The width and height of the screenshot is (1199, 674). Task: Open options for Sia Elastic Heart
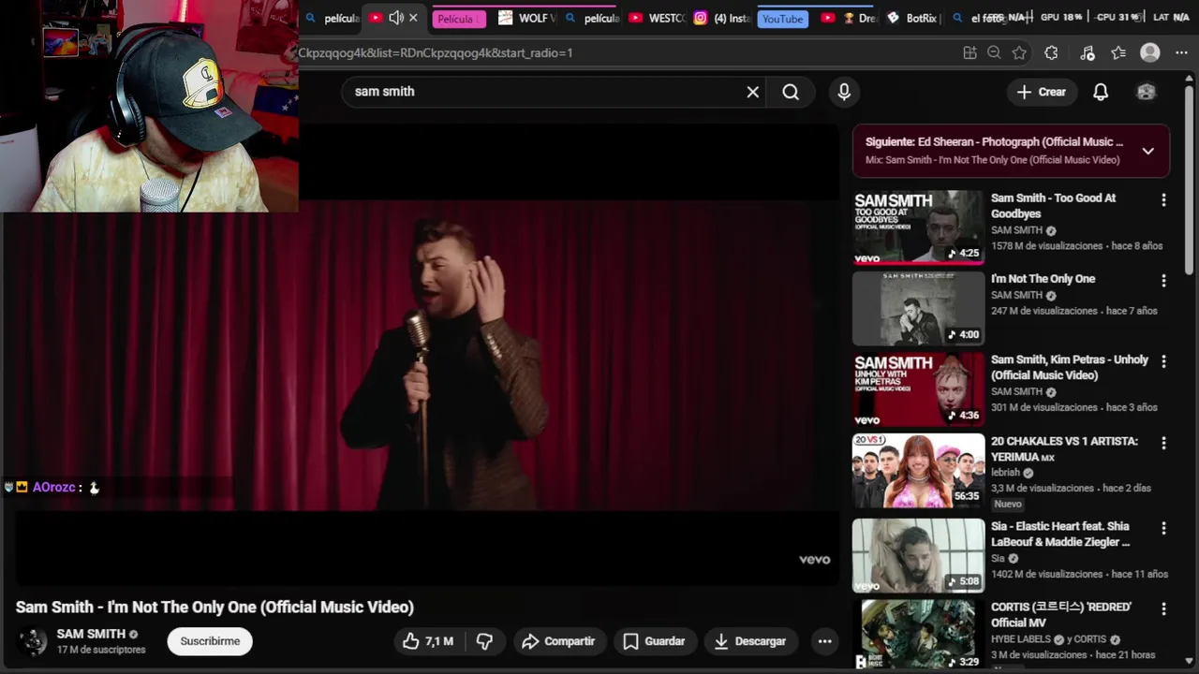tap(1163, 528)
